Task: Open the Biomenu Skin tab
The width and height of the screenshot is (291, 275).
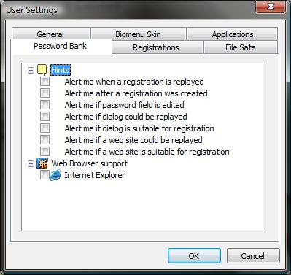Action: 138,34
